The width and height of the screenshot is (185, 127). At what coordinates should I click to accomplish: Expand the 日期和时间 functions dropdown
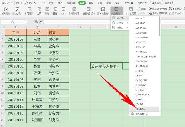[x=80, y=14]
